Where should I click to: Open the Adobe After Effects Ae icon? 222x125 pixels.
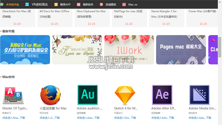(162, 95)
